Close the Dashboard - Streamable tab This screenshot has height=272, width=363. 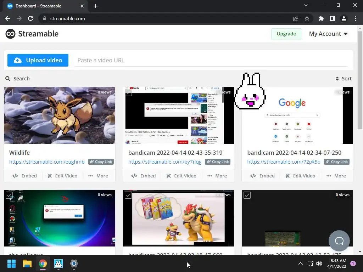(x=82, y=6)
